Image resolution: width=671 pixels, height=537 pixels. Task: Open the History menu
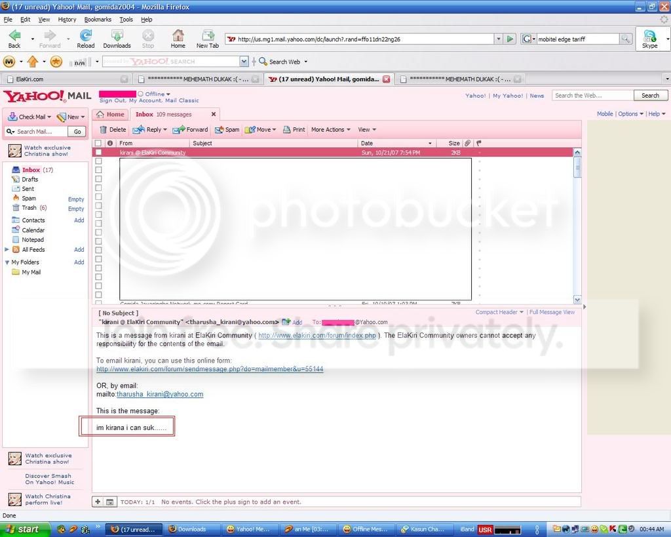pos(67,20)
